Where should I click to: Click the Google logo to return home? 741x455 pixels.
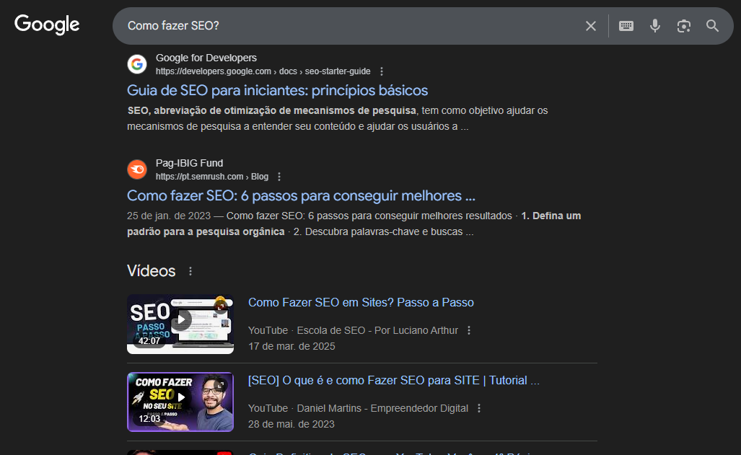(46, 25)
